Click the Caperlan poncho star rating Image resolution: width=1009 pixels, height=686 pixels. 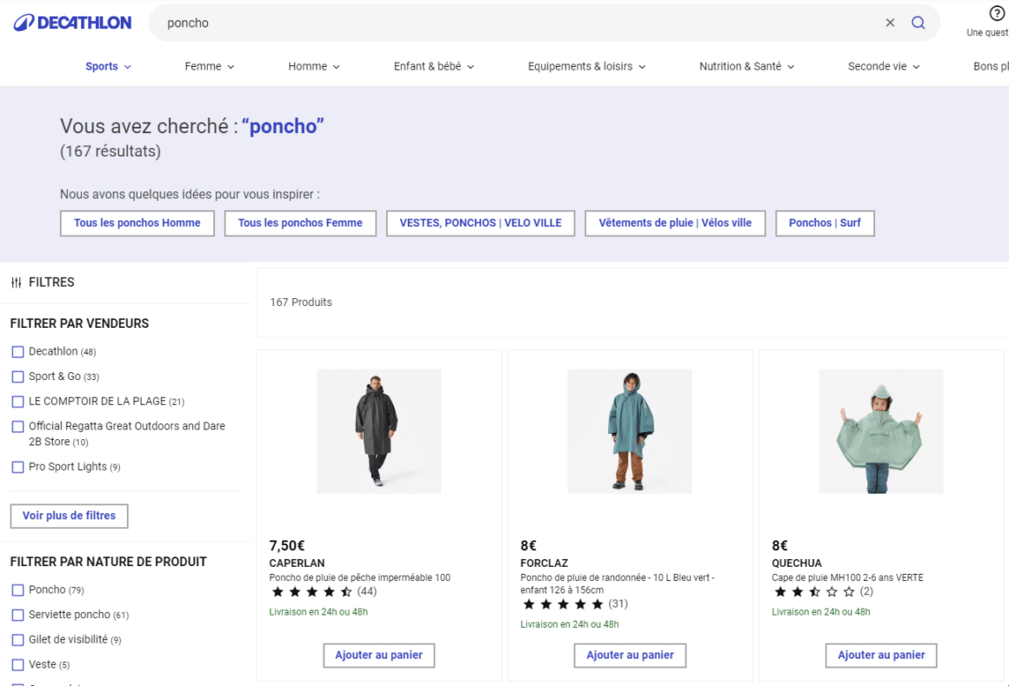(312, 592)
